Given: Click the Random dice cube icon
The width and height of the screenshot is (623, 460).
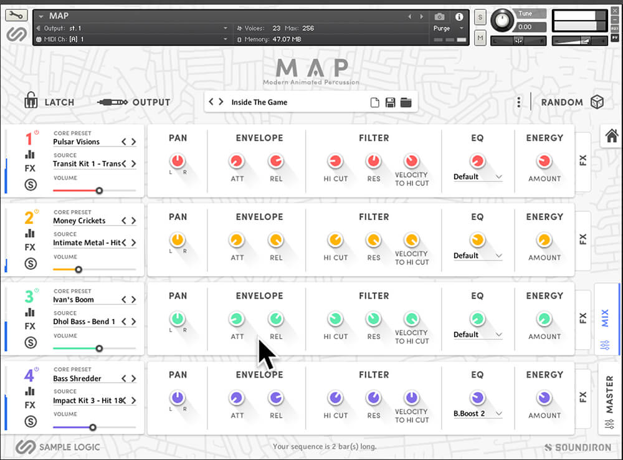Looking at the screenshot, I should (x=597, y=102).
